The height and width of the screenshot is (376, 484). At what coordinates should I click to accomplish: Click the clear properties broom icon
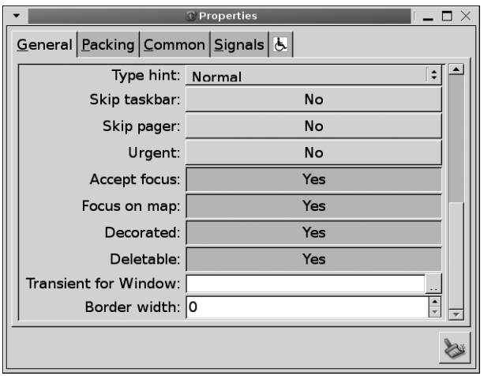pos(454,348)
